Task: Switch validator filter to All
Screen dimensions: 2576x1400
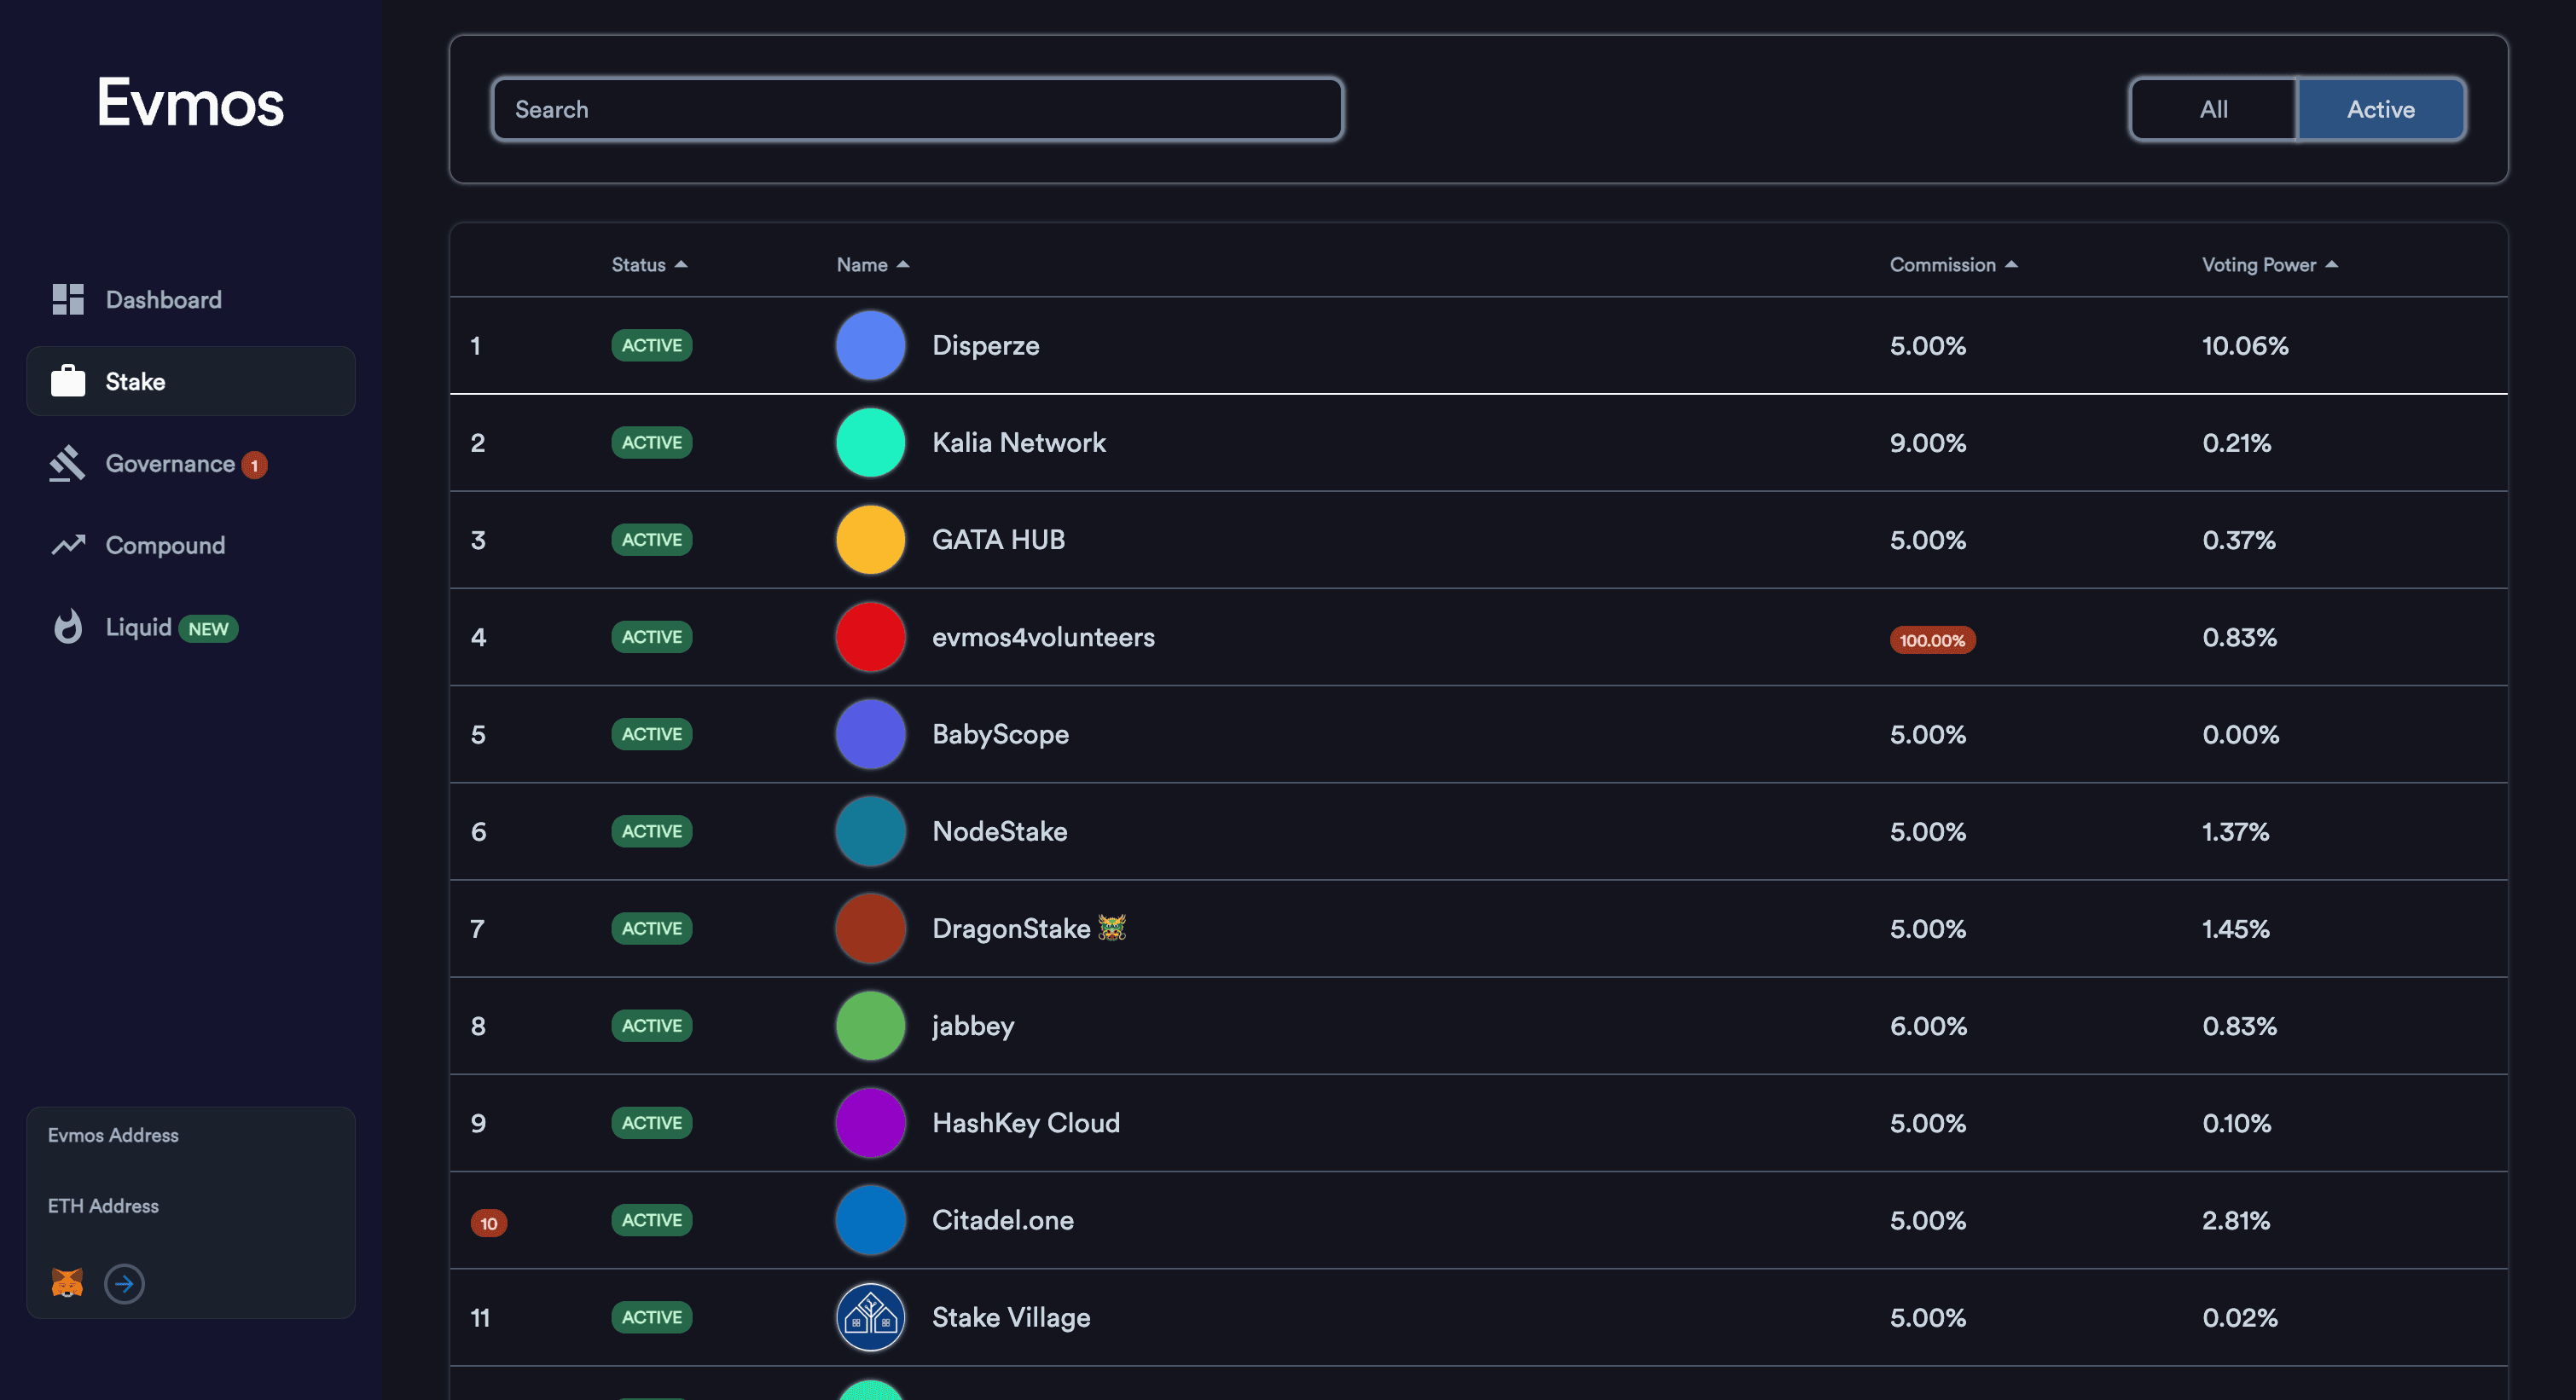Action: [x=2213, y=109]
